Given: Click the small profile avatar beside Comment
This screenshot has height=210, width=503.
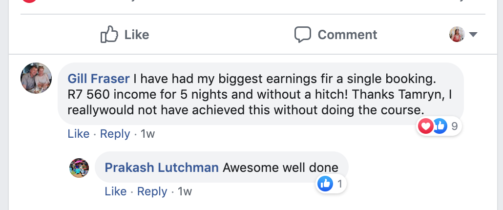Looking at the screenshot, I should [457, 35].
